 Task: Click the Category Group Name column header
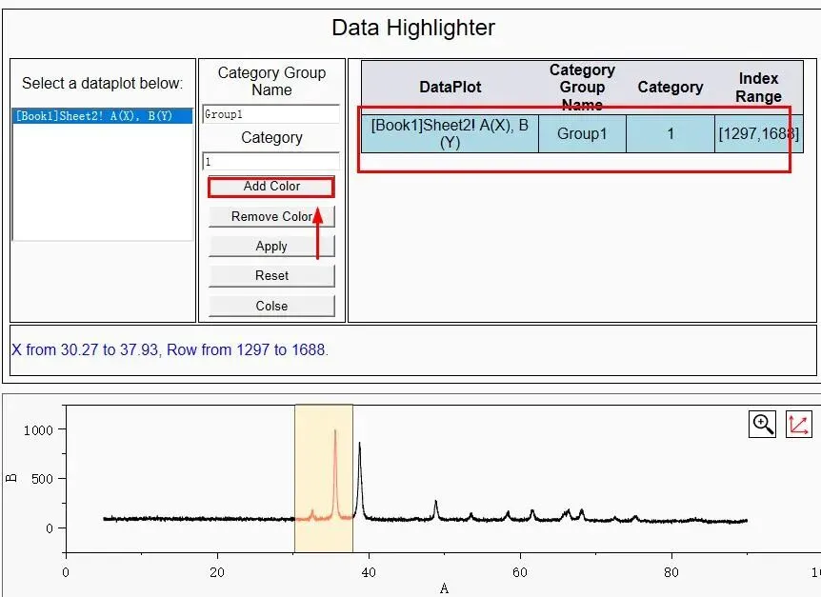[582, 88]
